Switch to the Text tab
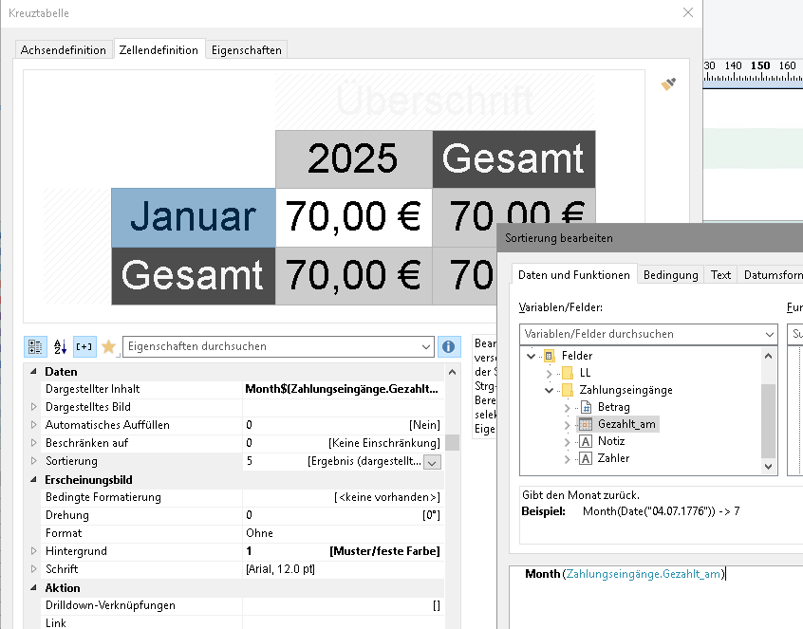803x629 pixels. click(720, 275)
